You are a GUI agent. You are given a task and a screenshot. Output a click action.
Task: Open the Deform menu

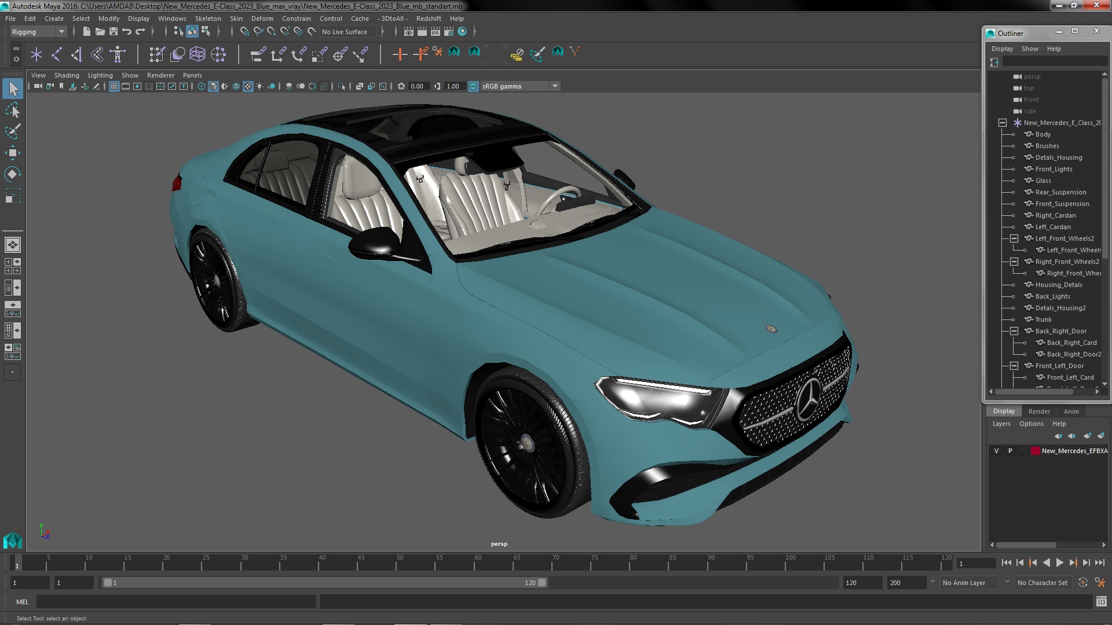[x=262, y=19]
